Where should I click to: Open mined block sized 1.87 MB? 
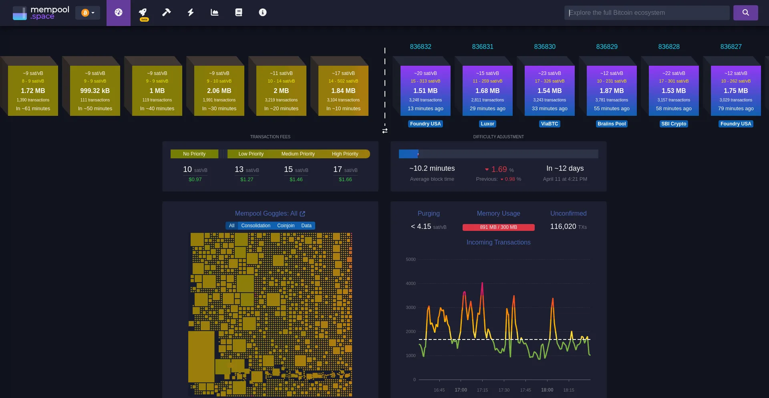pyautogui.click(x=612, y=91)
